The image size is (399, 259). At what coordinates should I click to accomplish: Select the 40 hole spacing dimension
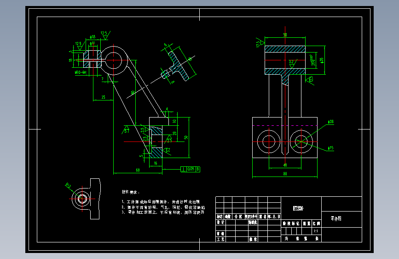point(285,165)
